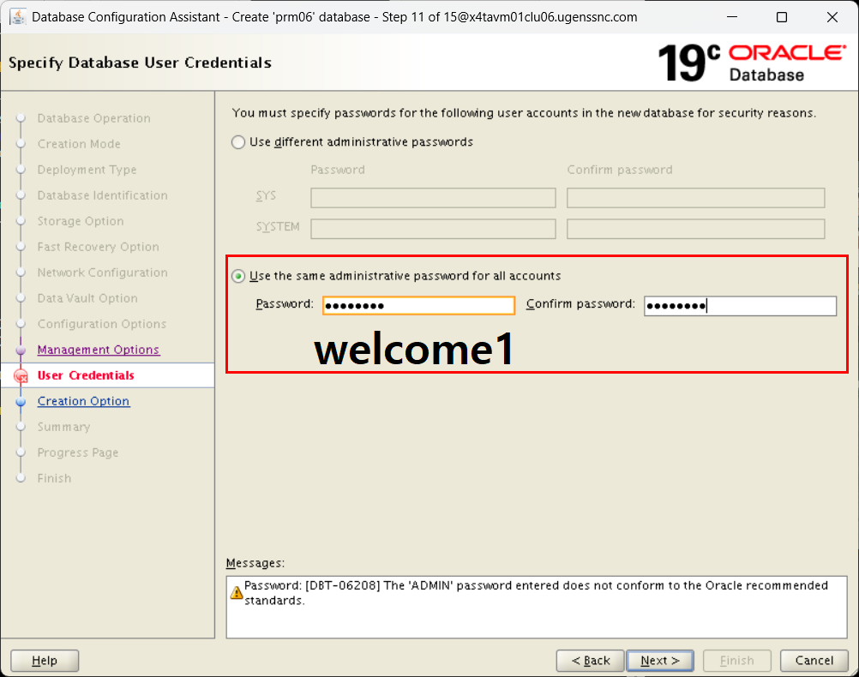Click the Next button
The image size is (859, 677).
660,661
